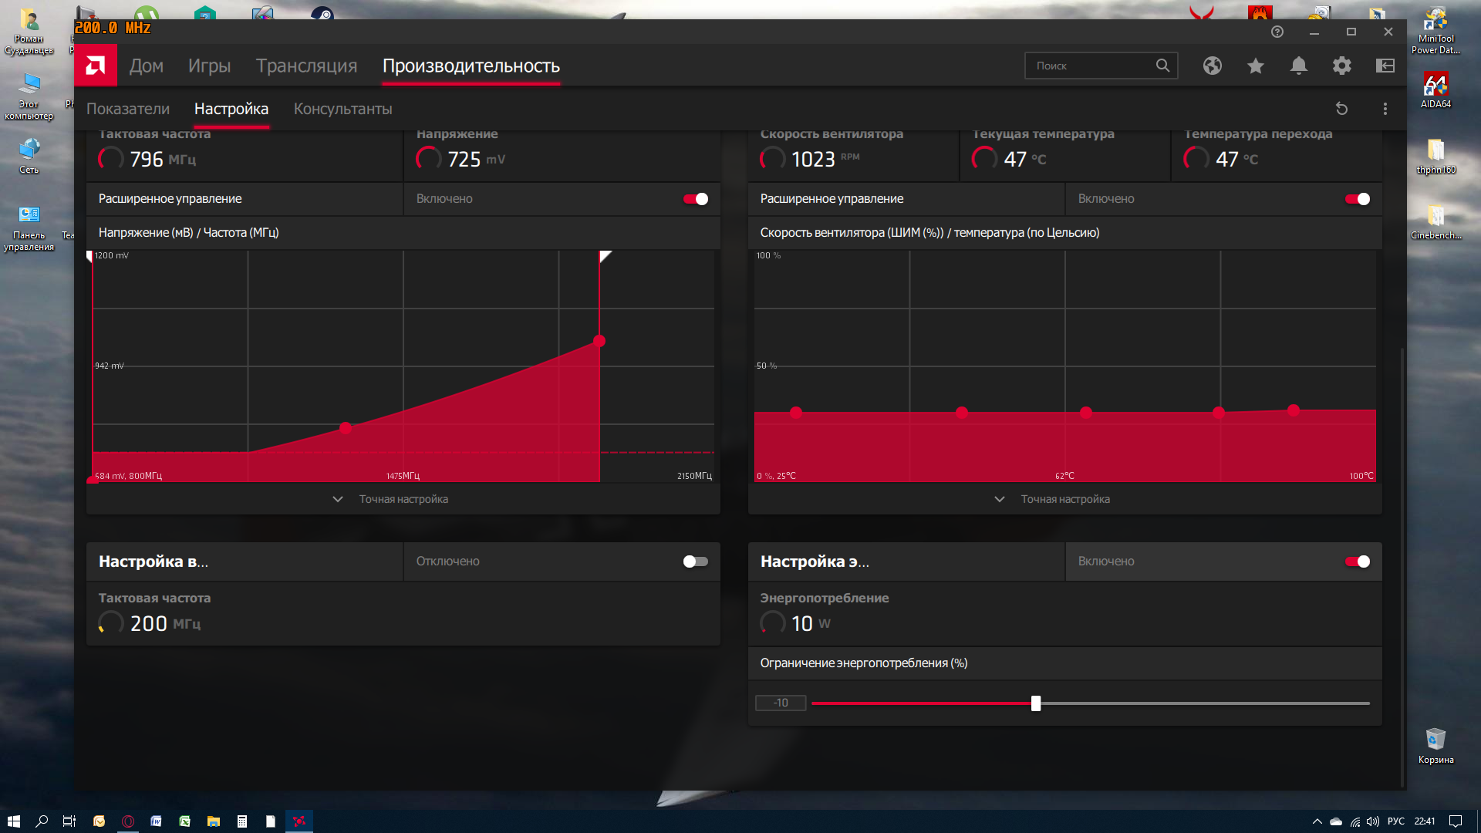This screenshot has height=833, width=1481.
Task: Expand fine tuning under fan graph
Action: click(x=1064, y=499)
